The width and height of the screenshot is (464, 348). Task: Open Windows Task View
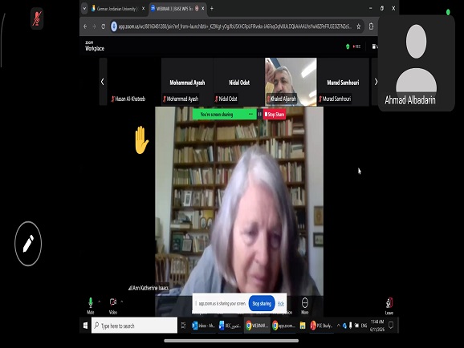click(x=184, y=326)
